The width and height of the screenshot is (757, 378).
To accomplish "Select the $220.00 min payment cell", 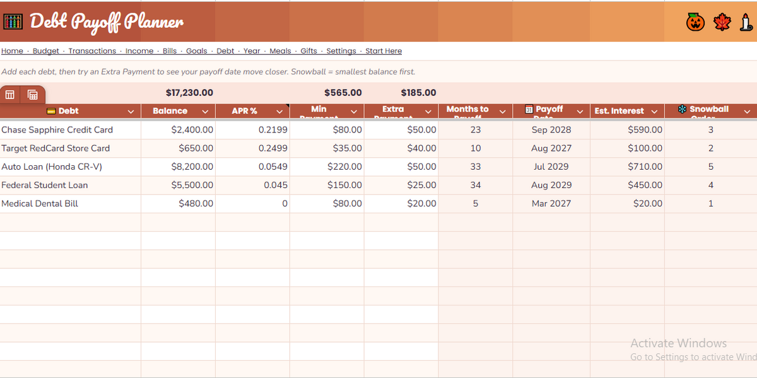I will pyautogui.click(x=327, y=167).
